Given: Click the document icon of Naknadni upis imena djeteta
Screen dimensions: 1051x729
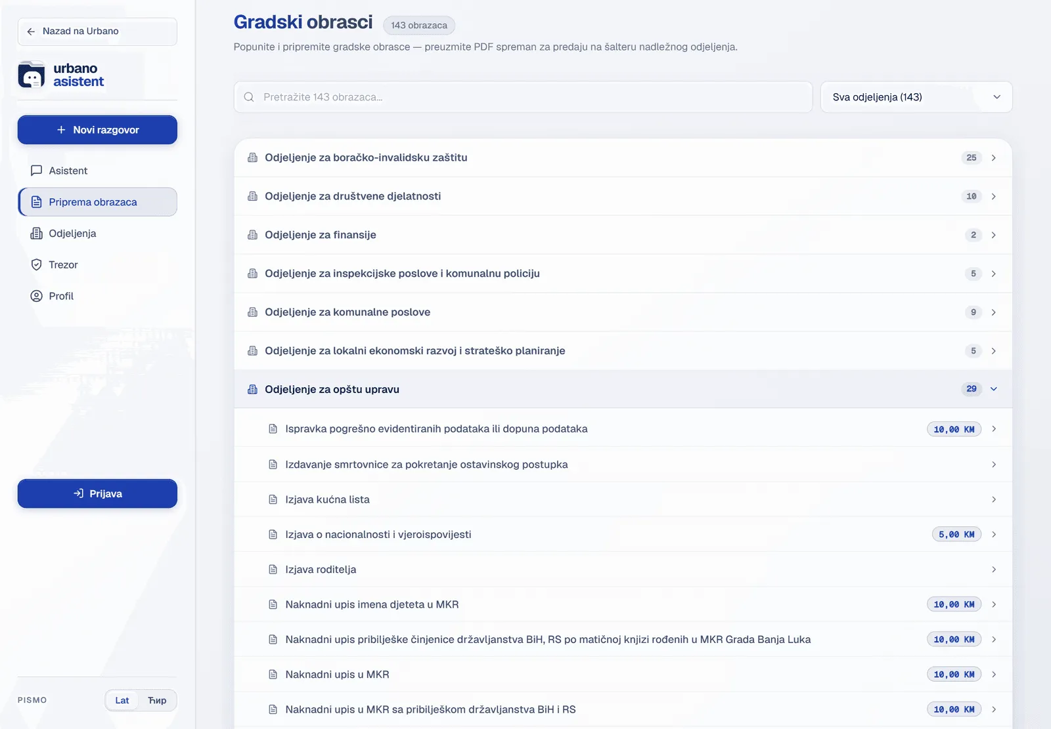Looking at the screenshot, I should click(x=273, y=604).
